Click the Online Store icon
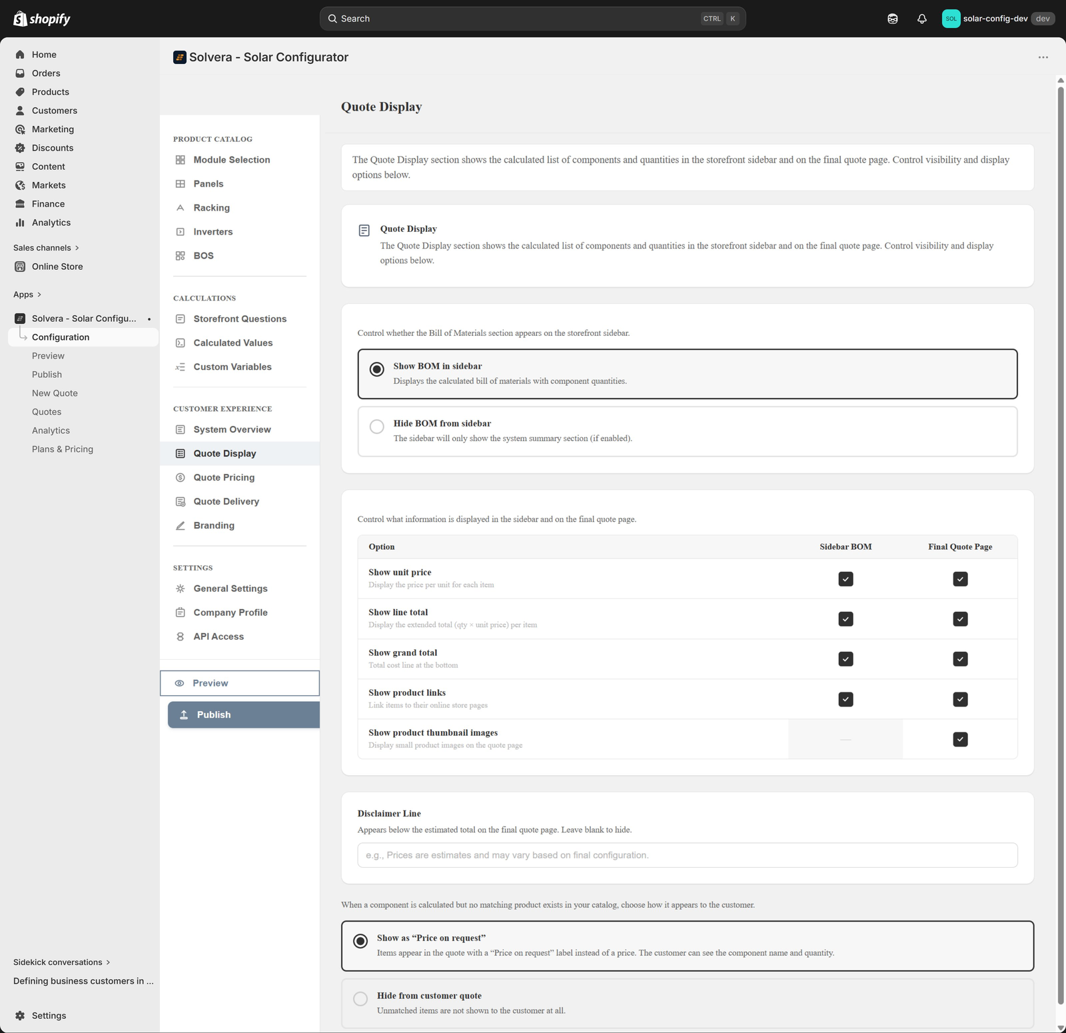1066x1033 pixels. [x=20, y=267]
